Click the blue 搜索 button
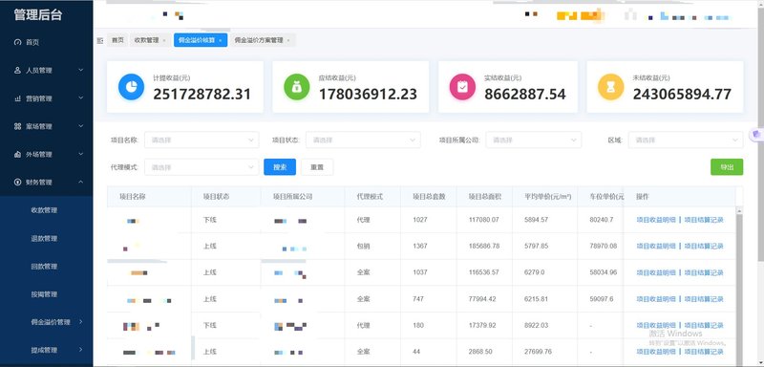The height and width of the screenshot is (367, 764). 280,167
